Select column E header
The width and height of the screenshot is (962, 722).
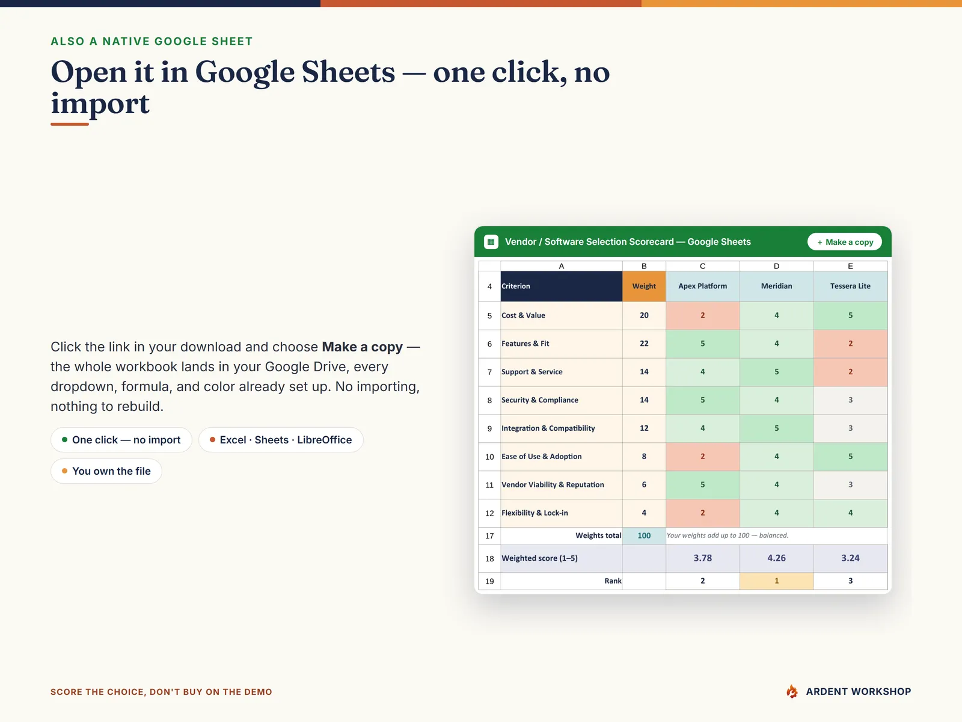coord(850,266)
